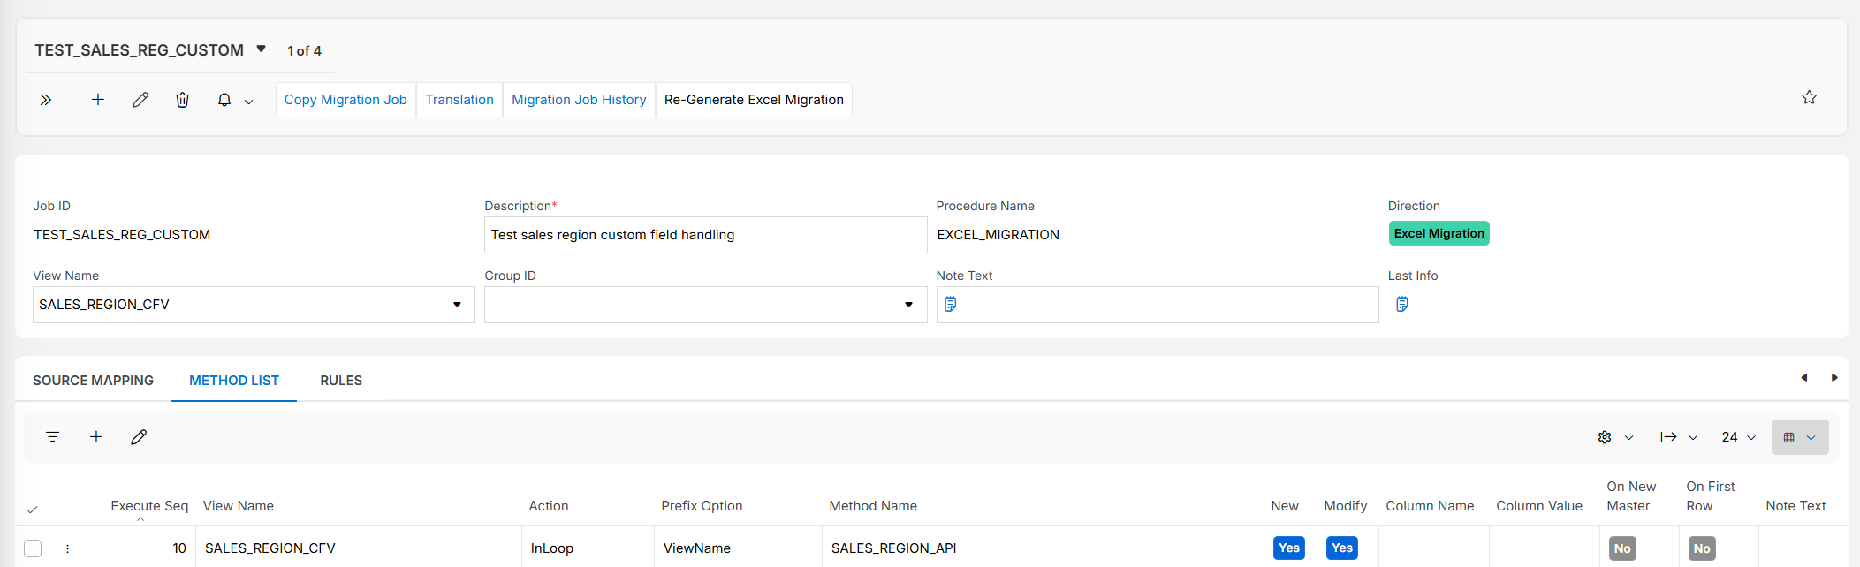The height and width of the screenshot is (567, 1860).
Task: Expand the navigation panel with double chevron
Action: (x=46, y=100)
